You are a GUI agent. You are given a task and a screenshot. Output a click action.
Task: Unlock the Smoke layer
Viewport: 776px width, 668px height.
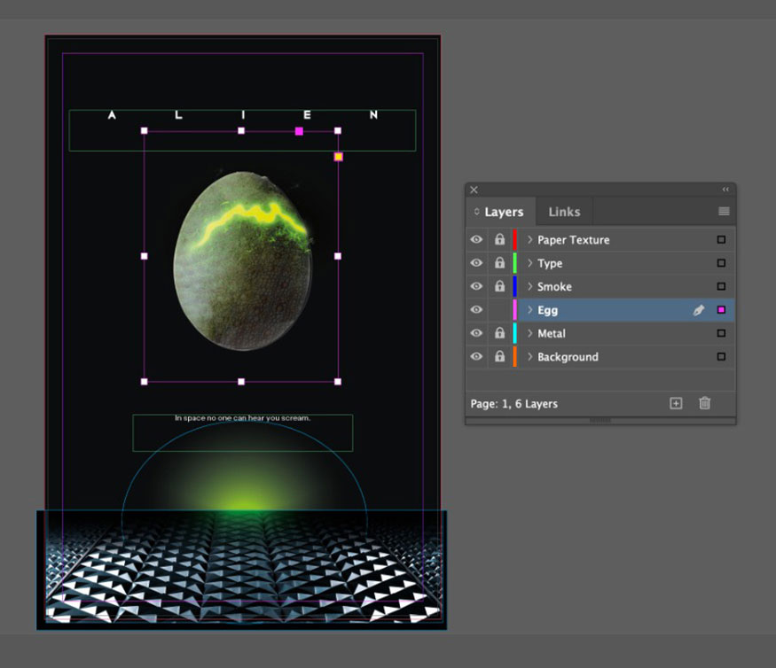coord(500,286)
